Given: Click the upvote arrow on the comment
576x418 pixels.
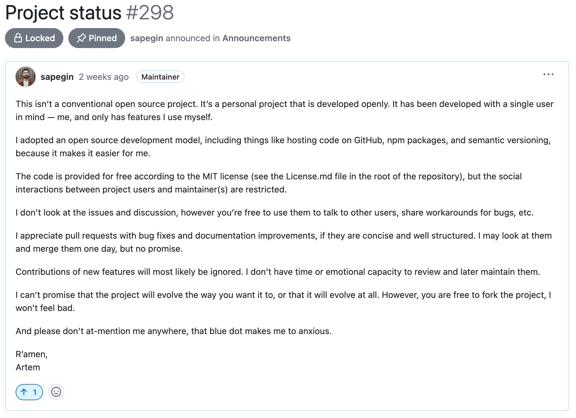Looking at the screenshot, I should point(25,392).
